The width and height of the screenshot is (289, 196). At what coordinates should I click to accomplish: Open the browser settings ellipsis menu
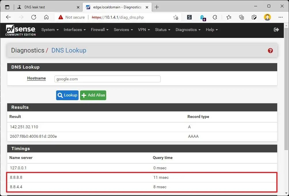[x=281, y=17]
